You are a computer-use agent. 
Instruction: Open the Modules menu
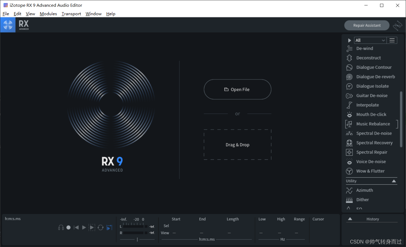click(x=48, y=14)
